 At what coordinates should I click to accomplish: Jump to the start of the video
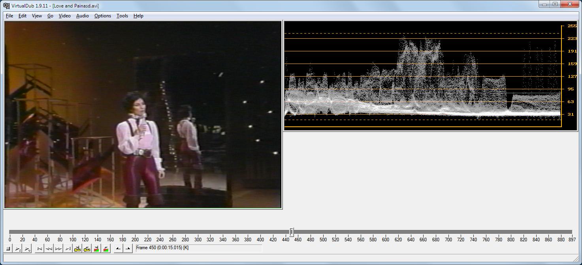(x=40, y=248)
